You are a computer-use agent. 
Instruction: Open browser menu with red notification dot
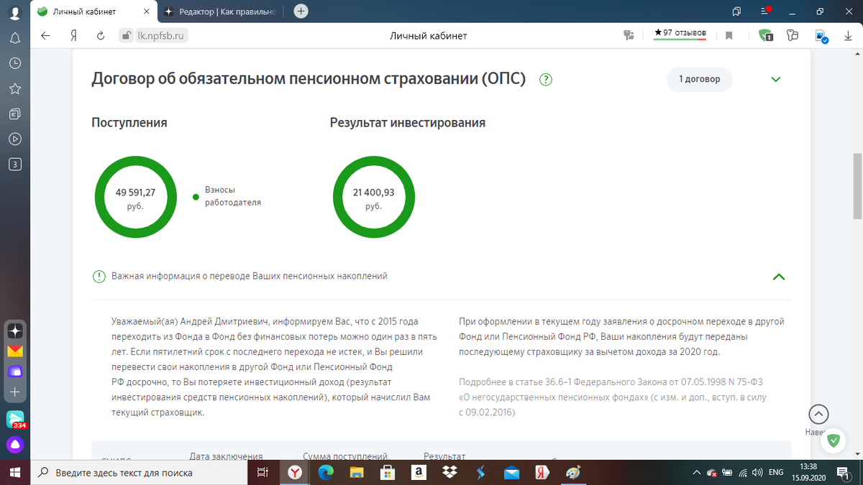click(764, 11)
